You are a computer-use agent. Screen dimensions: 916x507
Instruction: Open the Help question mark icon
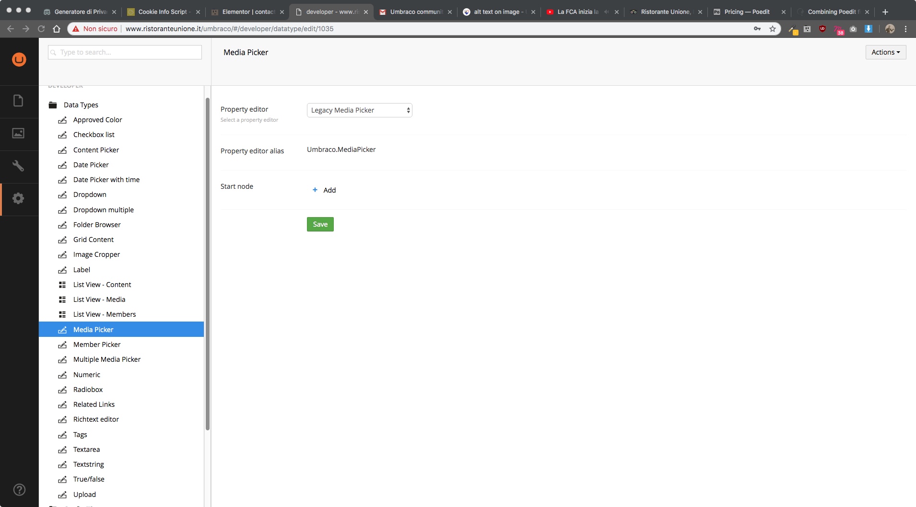[x=19, y=489]
